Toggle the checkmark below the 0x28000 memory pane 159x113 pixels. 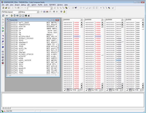[127, 90]
